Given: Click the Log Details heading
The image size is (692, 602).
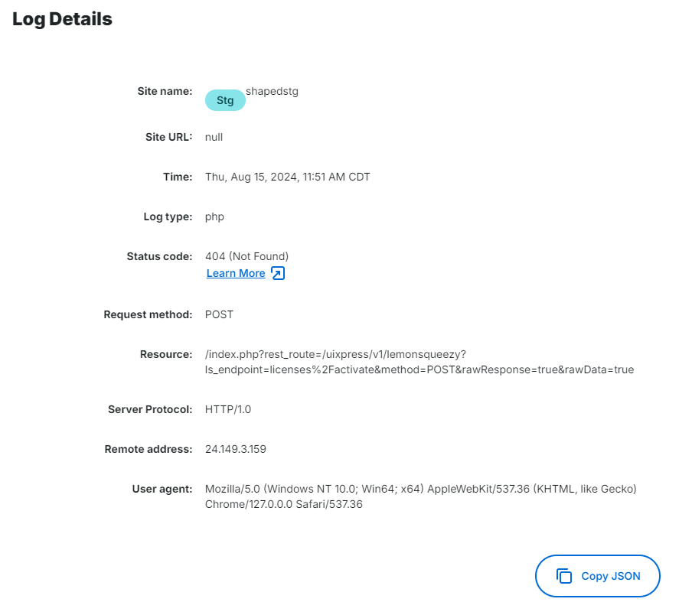Looking at the screenshot, I should pos(62,19).
